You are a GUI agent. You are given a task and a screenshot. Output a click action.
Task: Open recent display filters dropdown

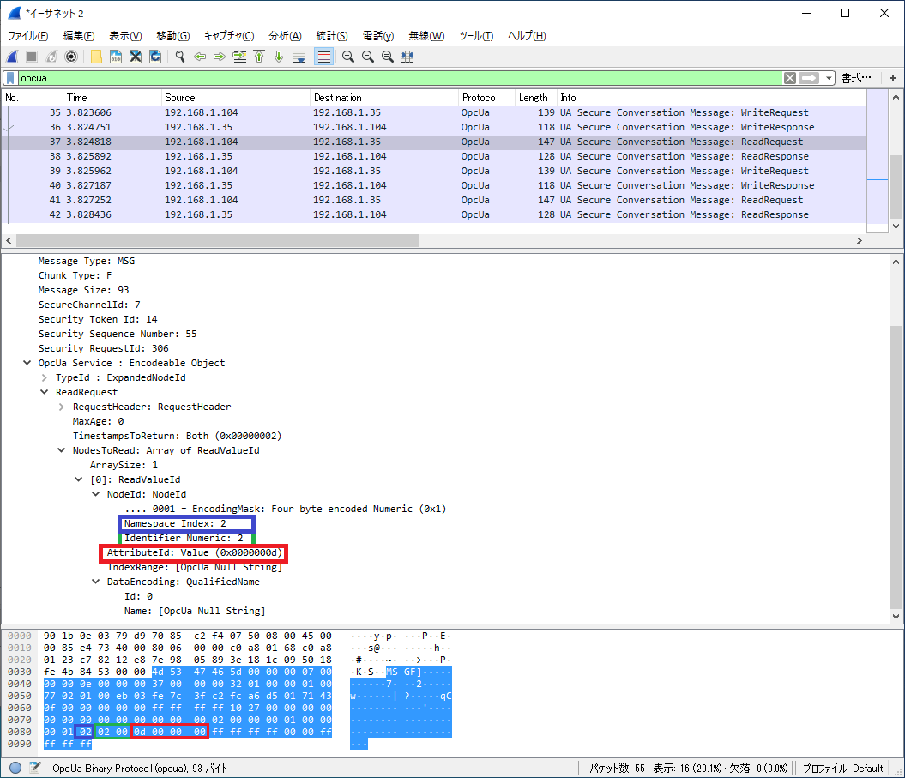(x=829, y=78)
